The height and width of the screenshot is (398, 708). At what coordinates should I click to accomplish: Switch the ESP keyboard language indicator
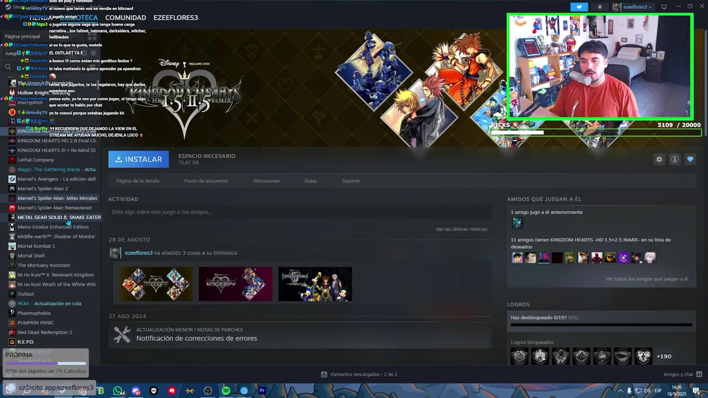pos(658,391)
